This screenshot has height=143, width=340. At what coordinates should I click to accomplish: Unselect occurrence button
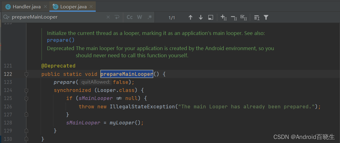pyautogui.click(x=234, y=18)
